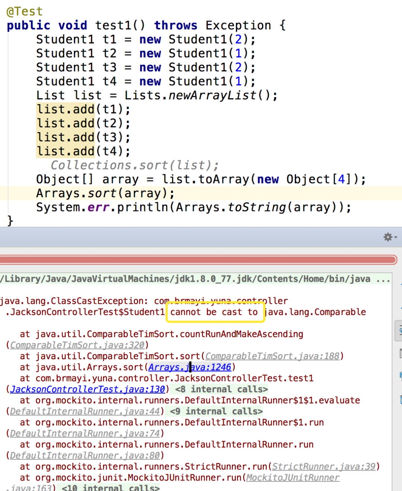Expand the folded <10 internal calls>
Image resolution: width=402 pixels, height=491 pixels.
(111, 487)
